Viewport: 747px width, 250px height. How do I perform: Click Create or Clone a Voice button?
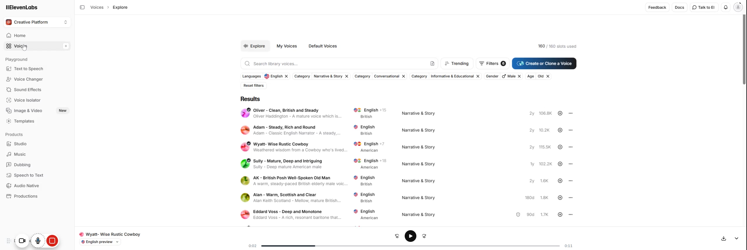[x=544, y=64]
